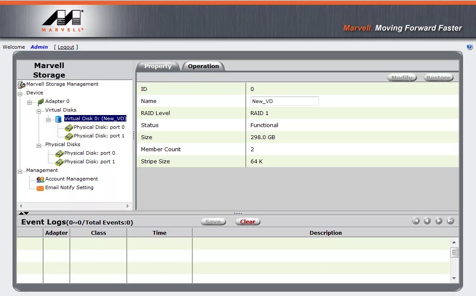The height and width of the screenshot is (296, 476).
Task: Collapse the Physical Disks tree node
Action: click(39, 146)
